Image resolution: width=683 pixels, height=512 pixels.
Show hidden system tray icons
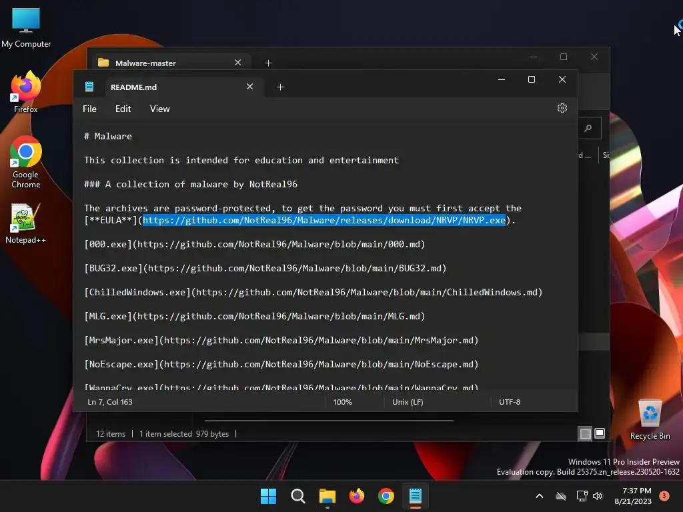coord(539,496)
